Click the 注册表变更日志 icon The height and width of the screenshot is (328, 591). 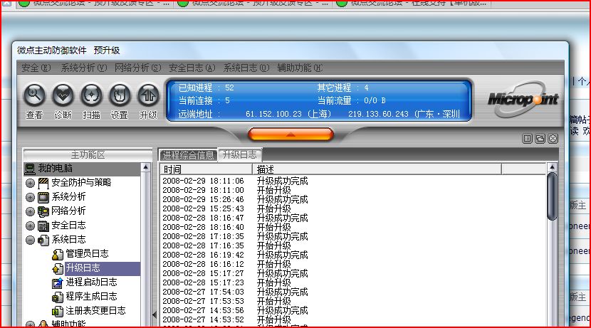[57, 312]
